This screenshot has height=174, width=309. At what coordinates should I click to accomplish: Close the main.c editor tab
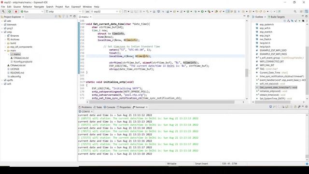[91, 17]
